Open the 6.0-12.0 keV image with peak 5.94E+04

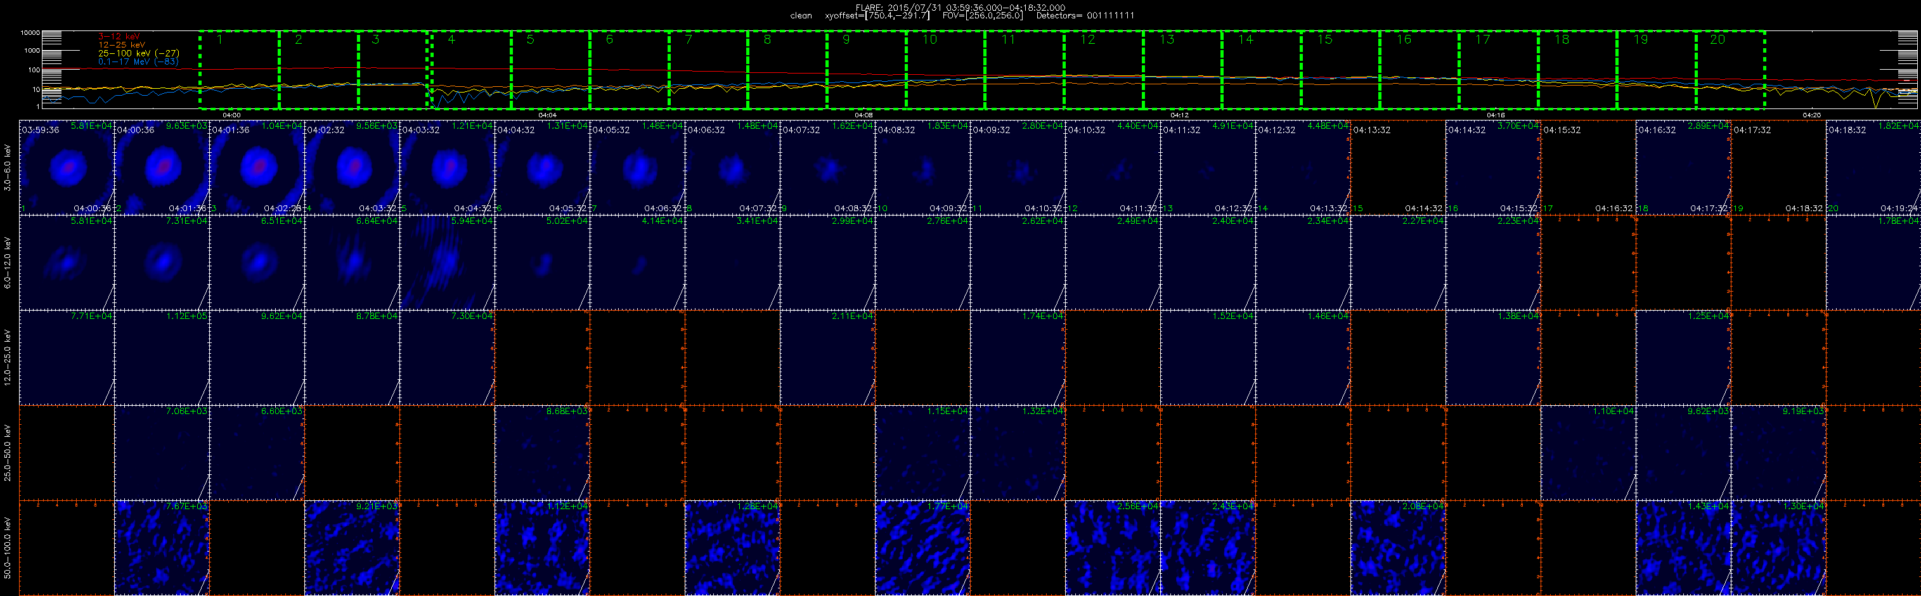pyautogui.click(x=448, y=262)
